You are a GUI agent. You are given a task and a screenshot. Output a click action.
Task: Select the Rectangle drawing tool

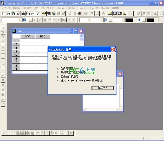tap(3, 80)
